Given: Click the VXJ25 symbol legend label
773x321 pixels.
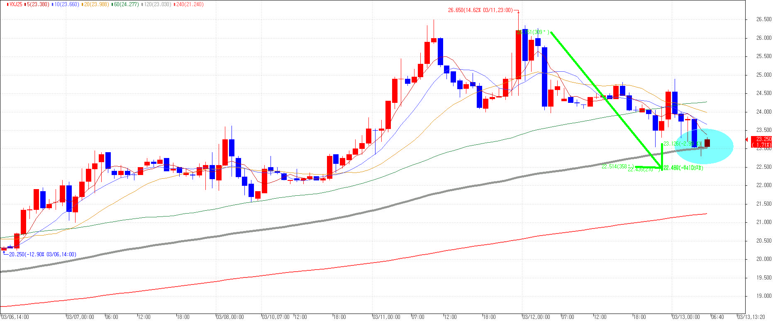Looking at the screenshot, I should click(13, 5).
